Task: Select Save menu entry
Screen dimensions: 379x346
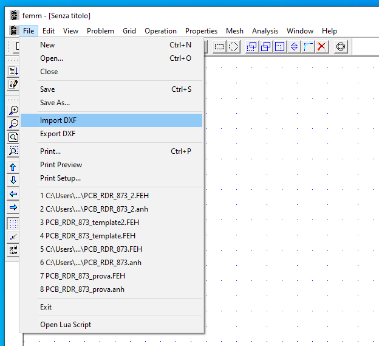Action: pos(111,89)
